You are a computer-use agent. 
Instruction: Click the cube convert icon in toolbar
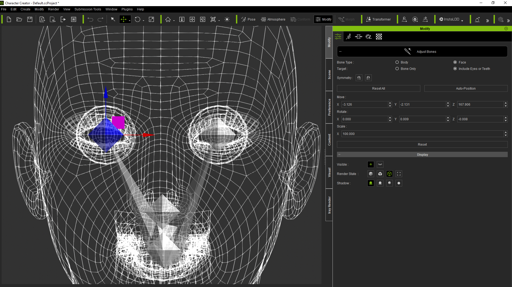click(x=415, y=19)
